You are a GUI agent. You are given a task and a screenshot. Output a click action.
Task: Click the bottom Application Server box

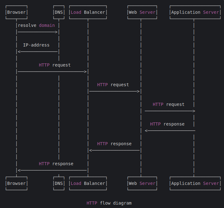pyautogui.click(x=195, y=183)
